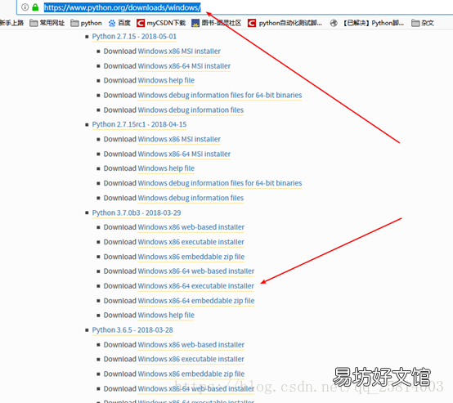Download Windows help file for Python 3.7.0b3
The image size is (453, 403).
pos(166,316)
